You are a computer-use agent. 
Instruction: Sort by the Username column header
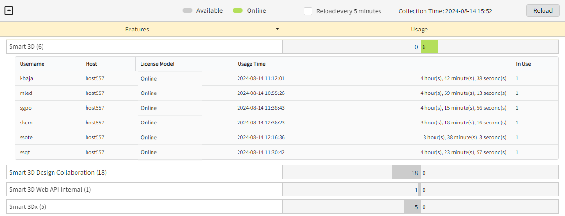(48, 64)
